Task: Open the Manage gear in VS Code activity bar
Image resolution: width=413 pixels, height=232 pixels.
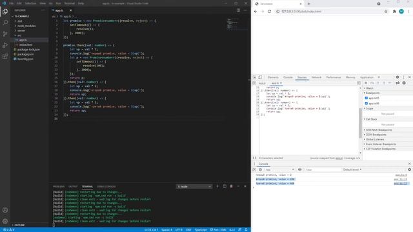Action: pyautogui.click(x=5, y=221)
